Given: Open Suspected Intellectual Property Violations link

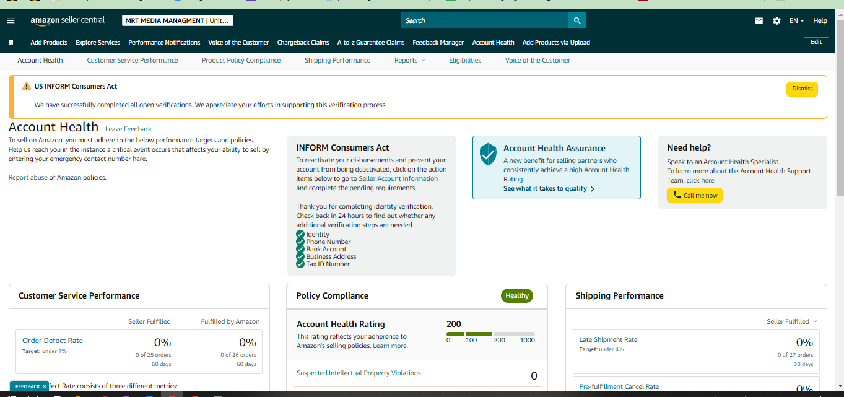Looking at the screenshot, I should (x=359, y=373).
